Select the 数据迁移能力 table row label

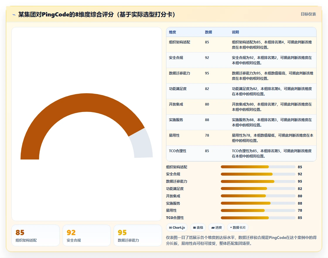[x=180, y=73]
